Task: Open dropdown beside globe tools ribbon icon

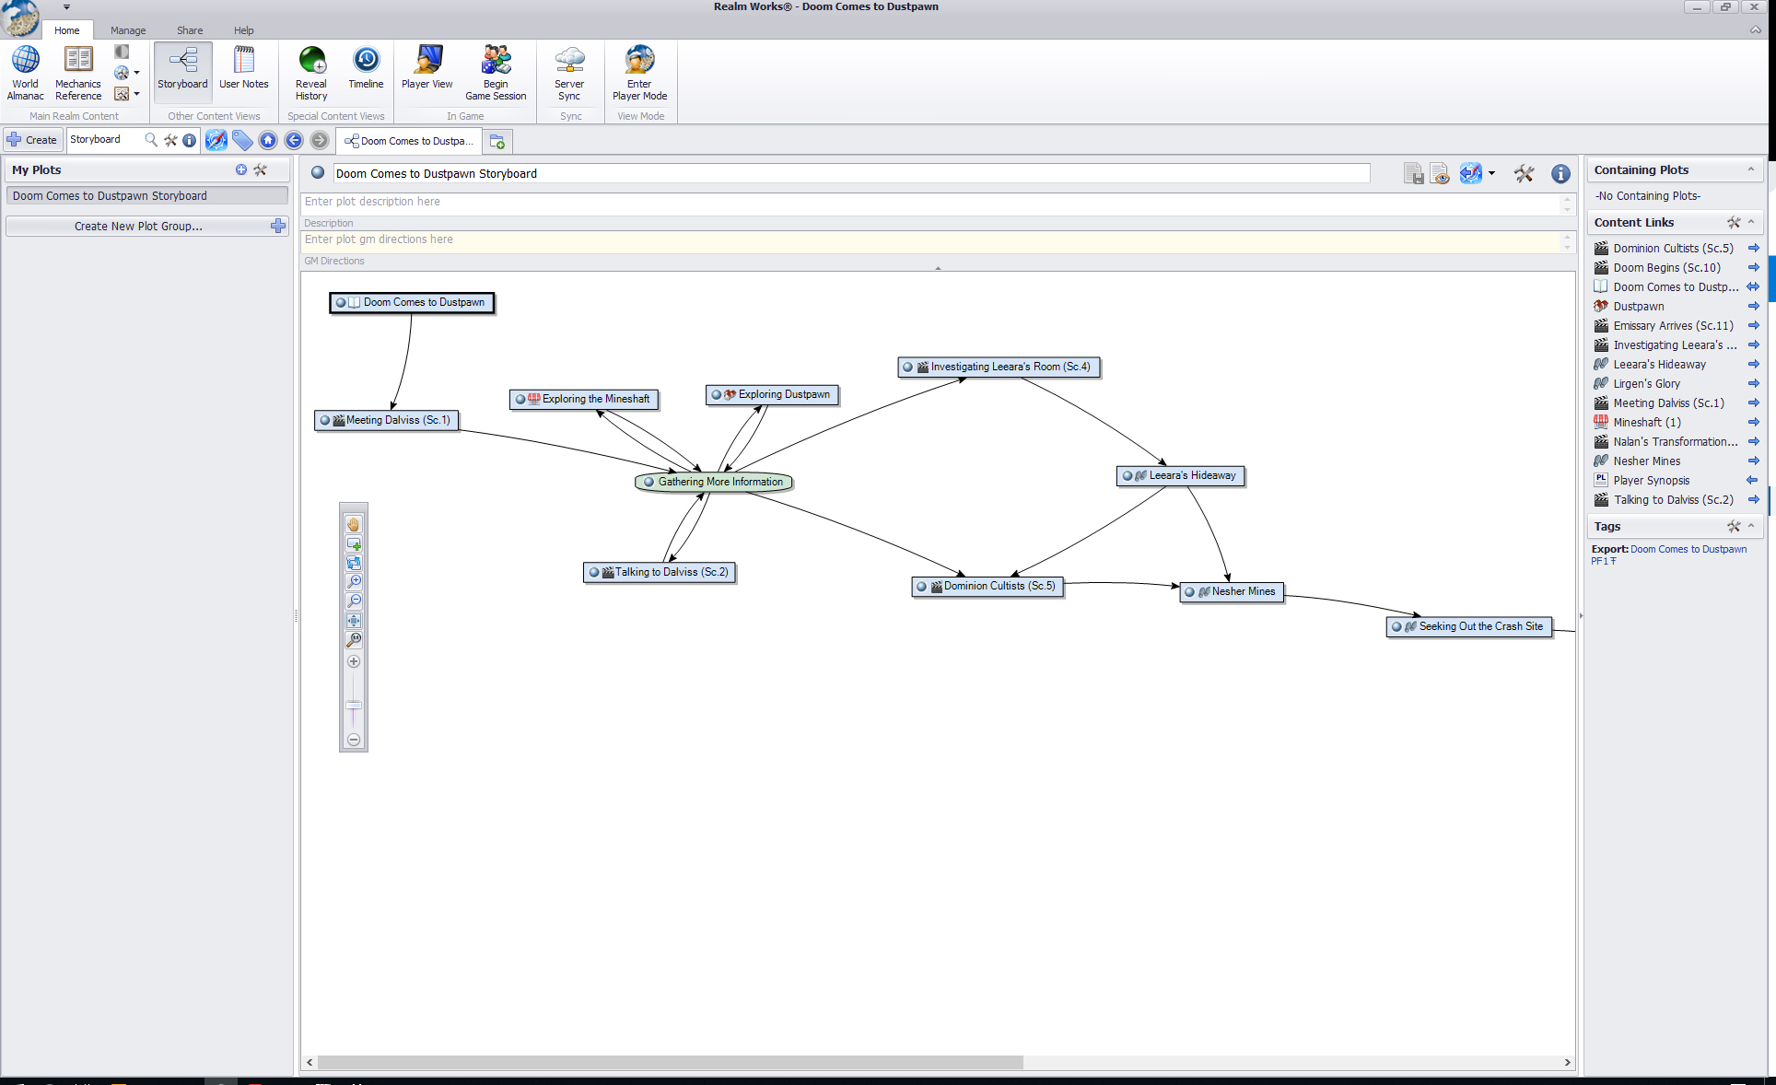Action: coord(136,73)
